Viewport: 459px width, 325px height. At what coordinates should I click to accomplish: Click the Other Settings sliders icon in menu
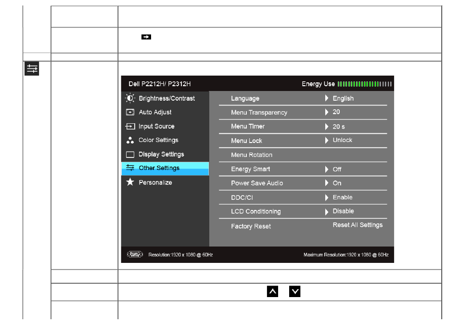coord(130,168)
